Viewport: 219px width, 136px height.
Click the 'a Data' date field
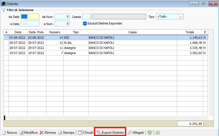30,24
